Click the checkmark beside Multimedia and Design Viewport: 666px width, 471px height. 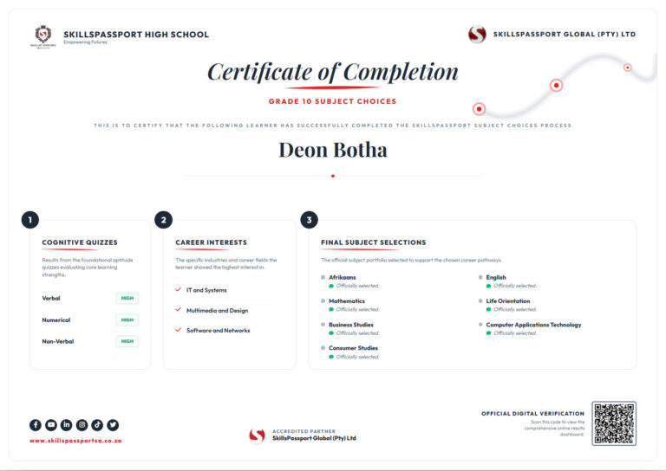(179, 310)
